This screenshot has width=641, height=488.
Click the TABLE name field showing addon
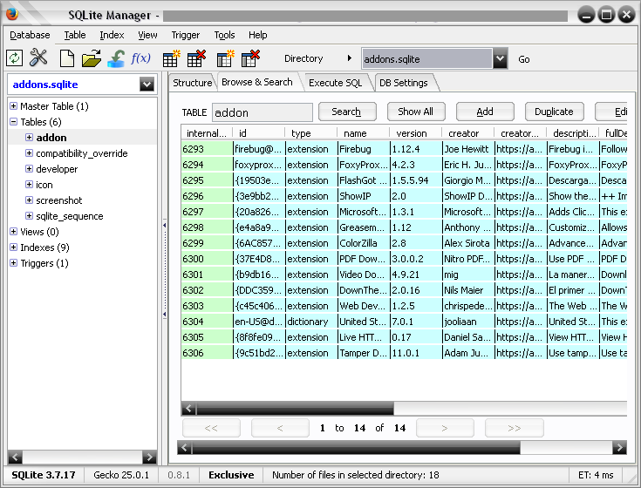tap(263, 112)
